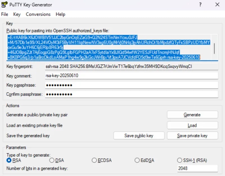Select the DSA key type
Viewport: 225px width, 176px height.
pyautogui.click(x=52, y=160)
